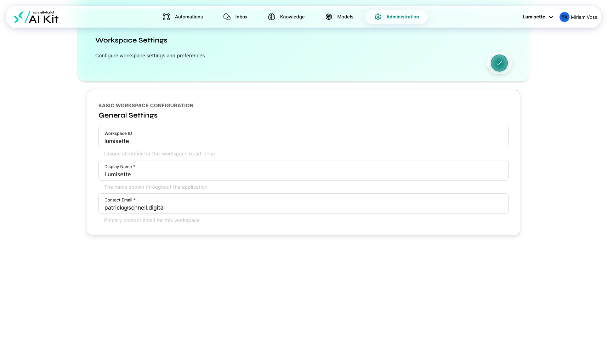Click the Inbox chat bubbles icon
Screen dimensions: 607x359
[227, 17]
